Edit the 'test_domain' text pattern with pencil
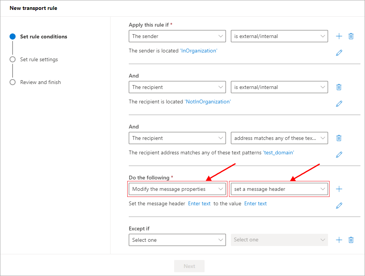 click(339, 155)
